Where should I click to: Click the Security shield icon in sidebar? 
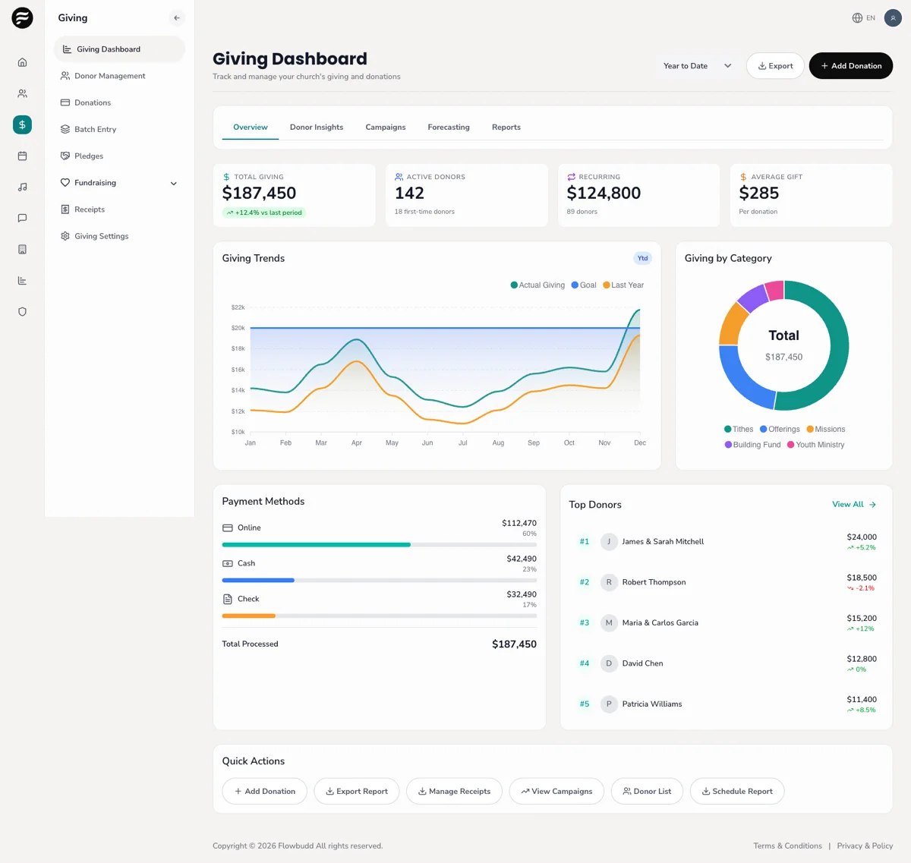click(x=22, y=311)
